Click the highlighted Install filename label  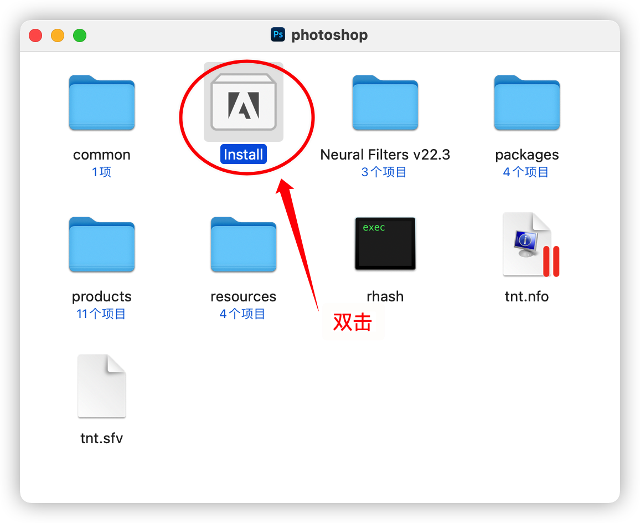point(243,154)
